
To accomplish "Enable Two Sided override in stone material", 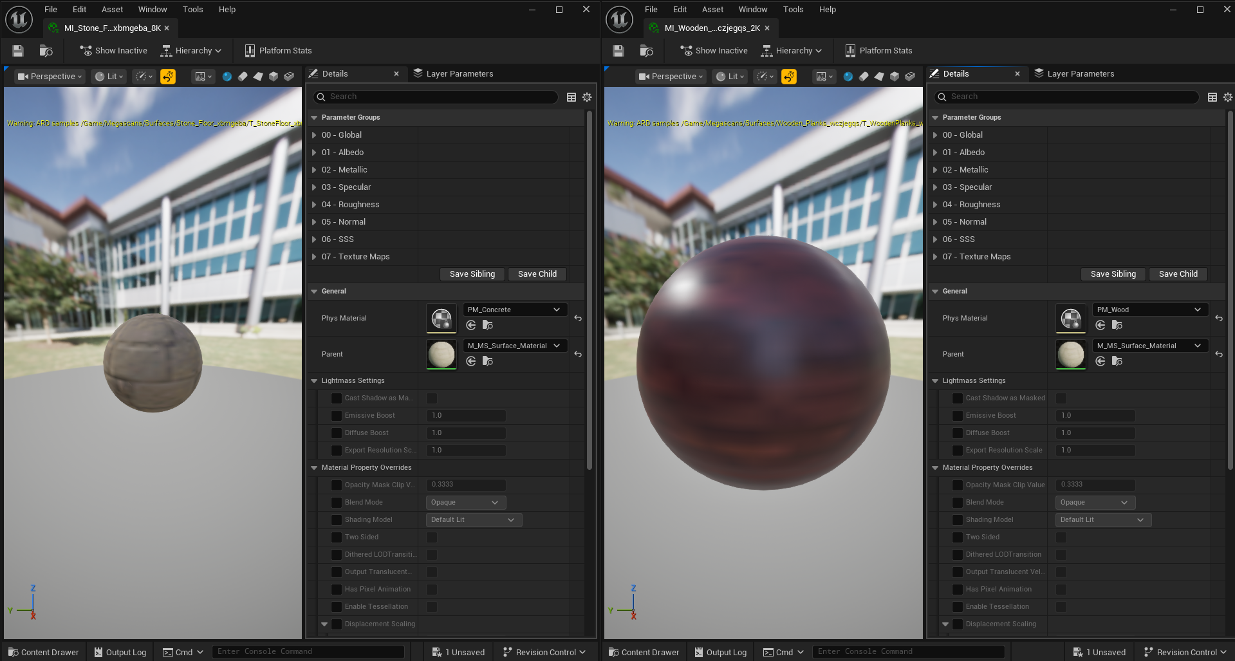I will [x=337, y=537].
